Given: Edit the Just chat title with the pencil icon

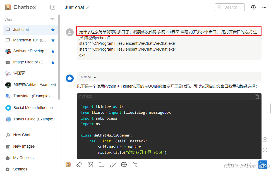Looking at the screenshot, I should (x=88, y=7).
